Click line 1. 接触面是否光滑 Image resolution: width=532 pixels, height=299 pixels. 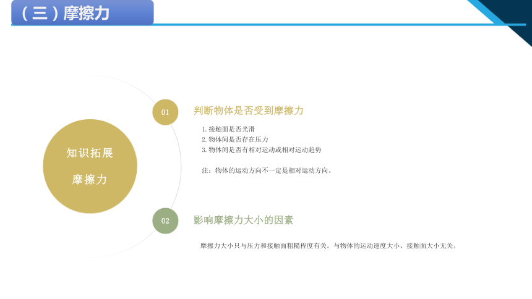pyautogui.click(x=228, y=129)
